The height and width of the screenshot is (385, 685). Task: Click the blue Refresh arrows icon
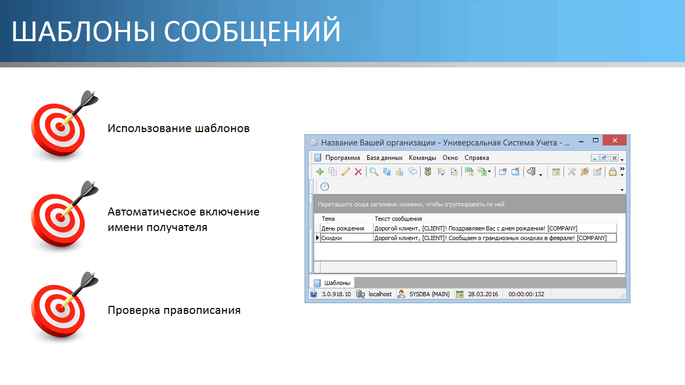coord(387,172)
